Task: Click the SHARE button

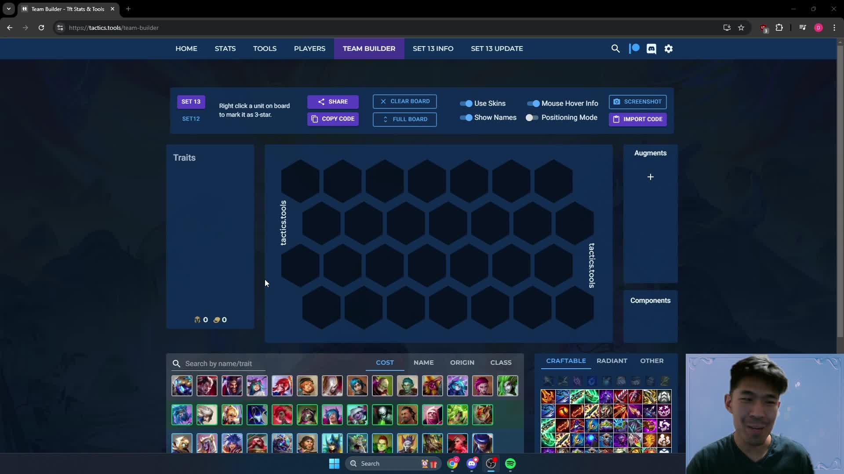Action: (333, 102)
